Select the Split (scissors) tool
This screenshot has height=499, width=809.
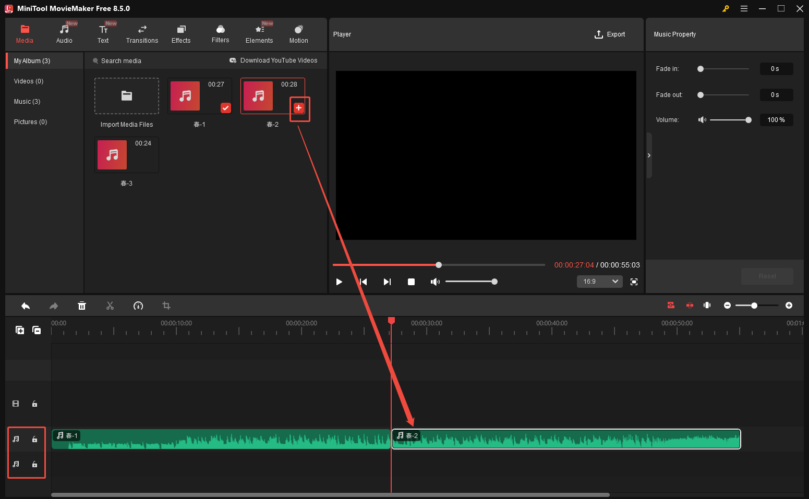(x=110, y=306)
